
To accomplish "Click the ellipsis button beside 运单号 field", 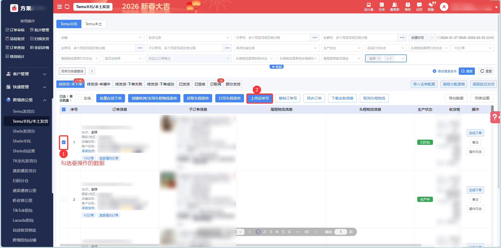I will tap(140, 48).
